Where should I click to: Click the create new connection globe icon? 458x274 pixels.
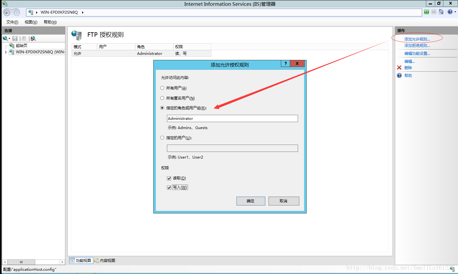[x=5, y=38]
